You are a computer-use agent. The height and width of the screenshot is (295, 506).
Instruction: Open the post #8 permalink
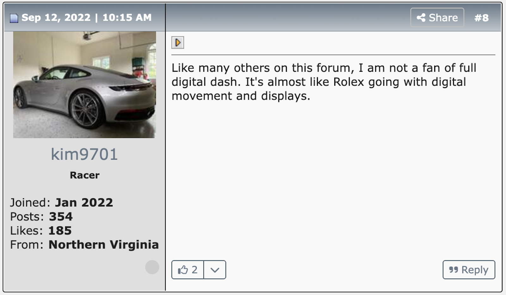(x=481, y=18)
